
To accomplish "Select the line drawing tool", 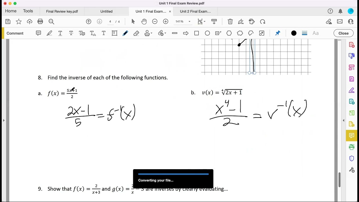I will (x=175, y=33).
